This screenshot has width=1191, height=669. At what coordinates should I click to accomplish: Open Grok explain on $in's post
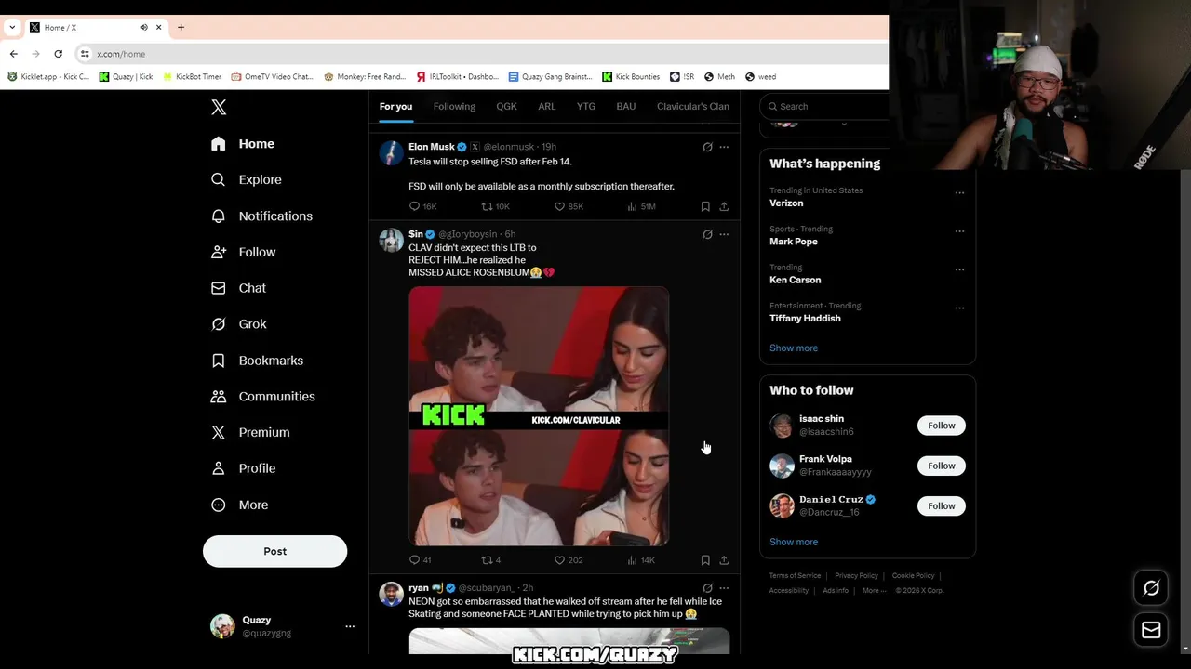tap(707, 234)
